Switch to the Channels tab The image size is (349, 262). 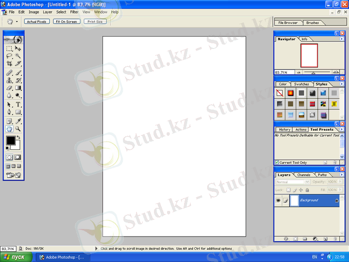(x=304, y=175)
